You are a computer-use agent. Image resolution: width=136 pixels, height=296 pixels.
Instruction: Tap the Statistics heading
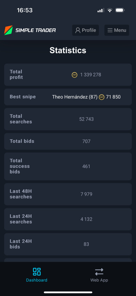(68, 51)
